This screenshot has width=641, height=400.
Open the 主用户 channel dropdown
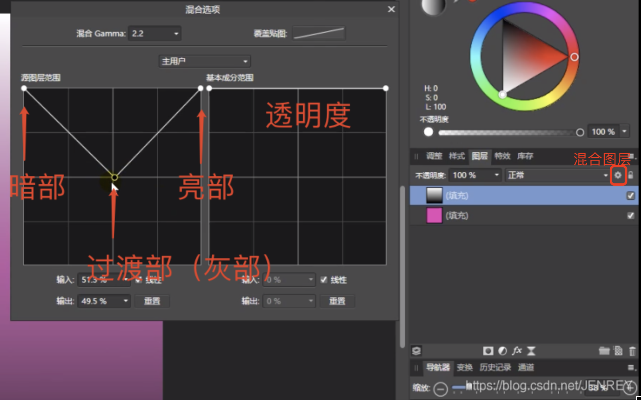pyautogui.click(x=204, y=61)
